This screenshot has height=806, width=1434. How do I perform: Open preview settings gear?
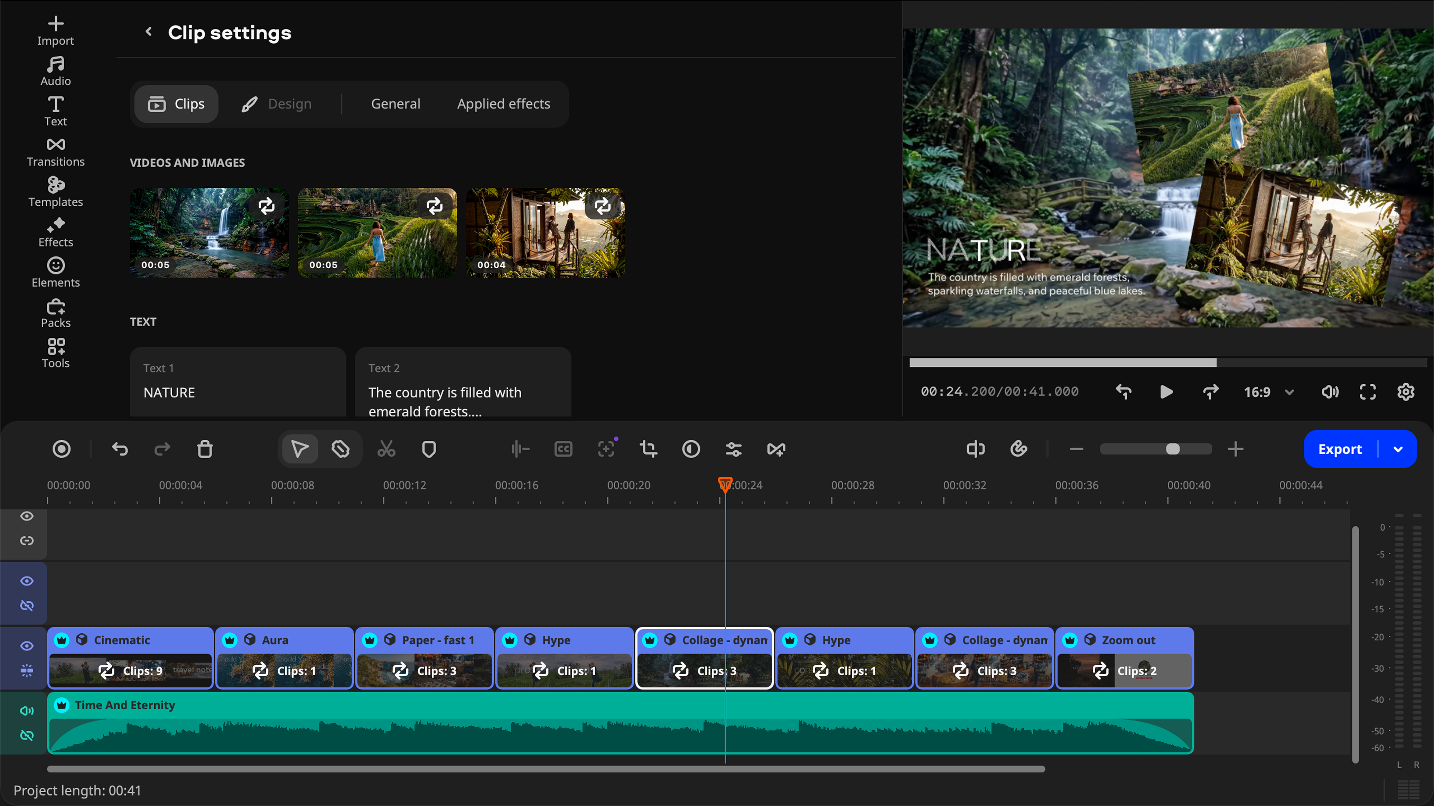tap(1406, 392)
